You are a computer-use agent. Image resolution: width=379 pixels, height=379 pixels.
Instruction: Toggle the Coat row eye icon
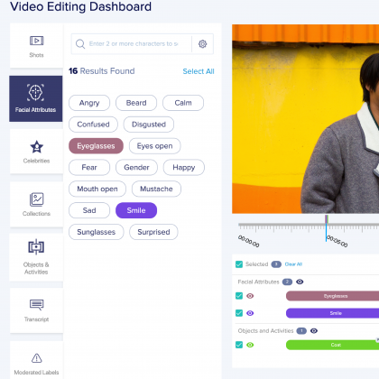click(x=250, y=345)
